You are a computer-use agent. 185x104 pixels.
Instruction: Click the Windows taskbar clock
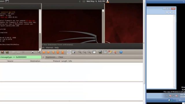point(182,96)
